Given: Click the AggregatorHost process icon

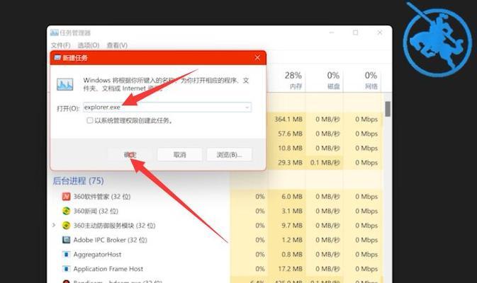Looking at the screenshot, I should 66,254.
